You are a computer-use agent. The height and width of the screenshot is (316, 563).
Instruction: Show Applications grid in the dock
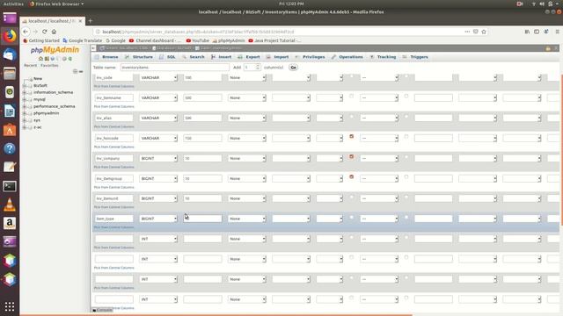10,306
